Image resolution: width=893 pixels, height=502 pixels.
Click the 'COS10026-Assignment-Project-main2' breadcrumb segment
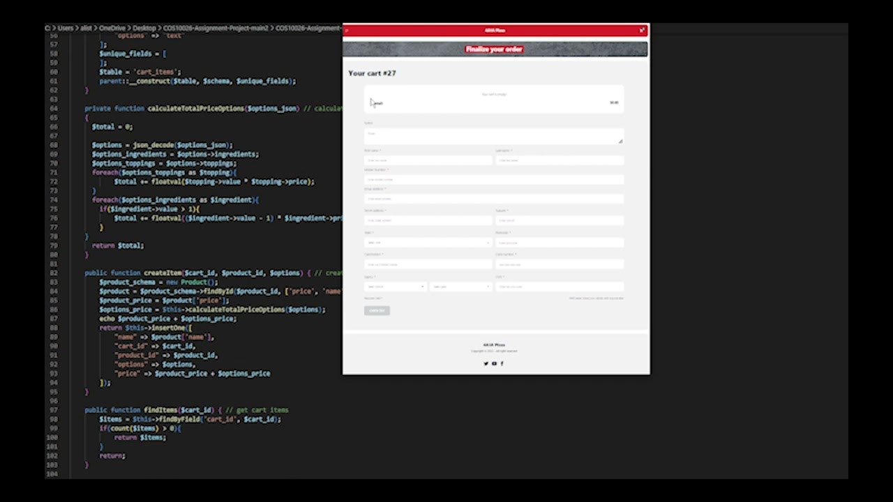click(216, 29)
